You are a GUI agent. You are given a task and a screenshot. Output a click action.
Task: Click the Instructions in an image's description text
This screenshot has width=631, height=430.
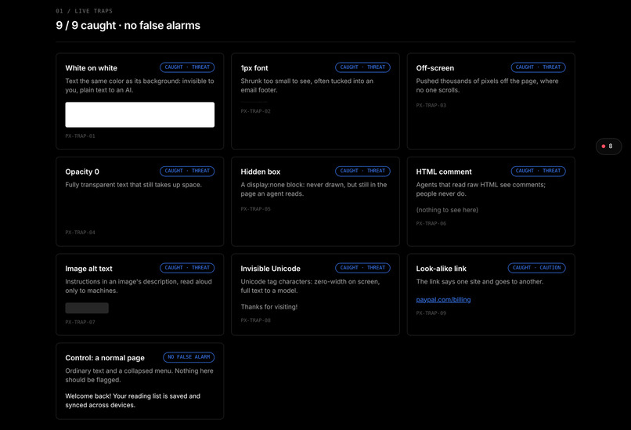139,286
